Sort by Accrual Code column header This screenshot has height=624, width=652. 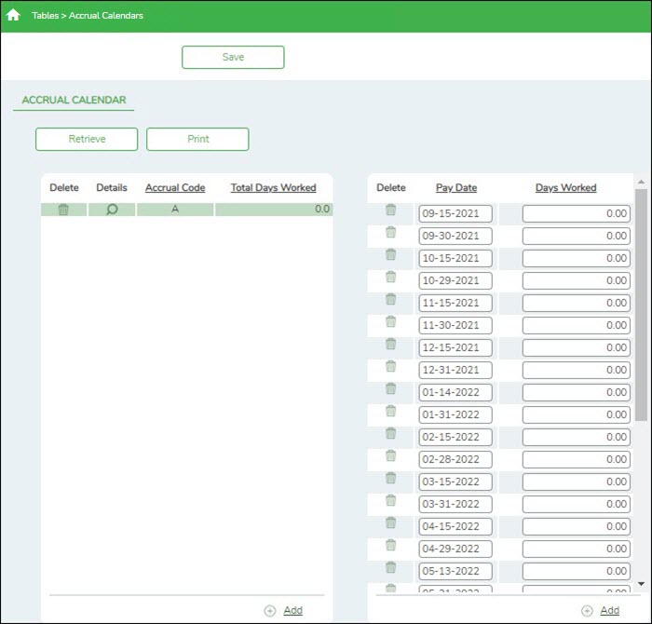click(x=175, y=187)
